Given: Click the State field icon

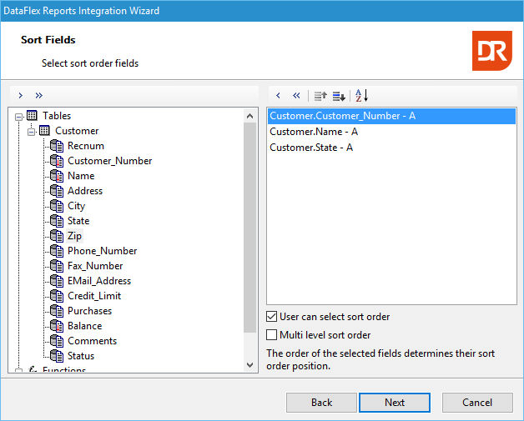Looking at the screenshot, I should coord(57,221).
